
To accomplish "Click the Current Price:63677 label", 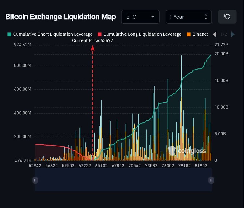I will (x=92, y=40).
